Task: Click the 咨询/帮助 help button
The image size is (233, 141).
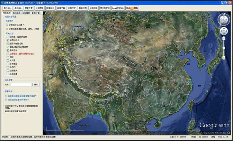Action: (133, 8)
